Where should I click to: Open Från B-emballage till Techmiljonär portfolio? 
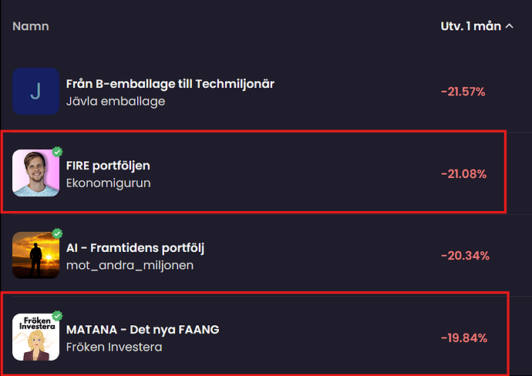pyautogui.click(x=170, y=83)
